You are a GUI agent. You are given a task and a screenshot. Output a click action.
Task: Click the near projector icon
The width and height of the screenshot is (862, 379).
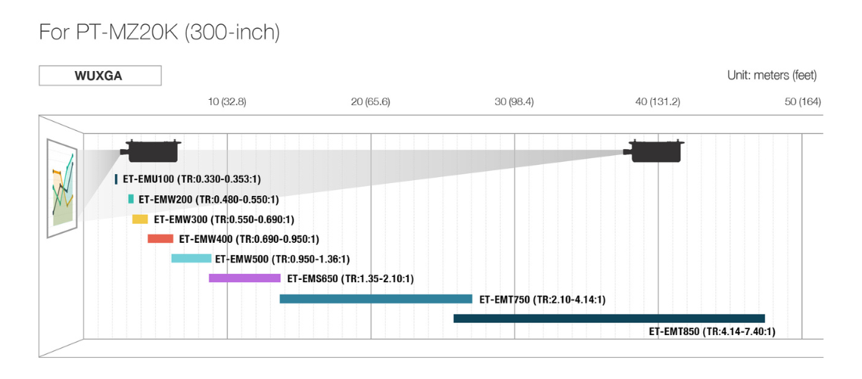tap(153, 151)
